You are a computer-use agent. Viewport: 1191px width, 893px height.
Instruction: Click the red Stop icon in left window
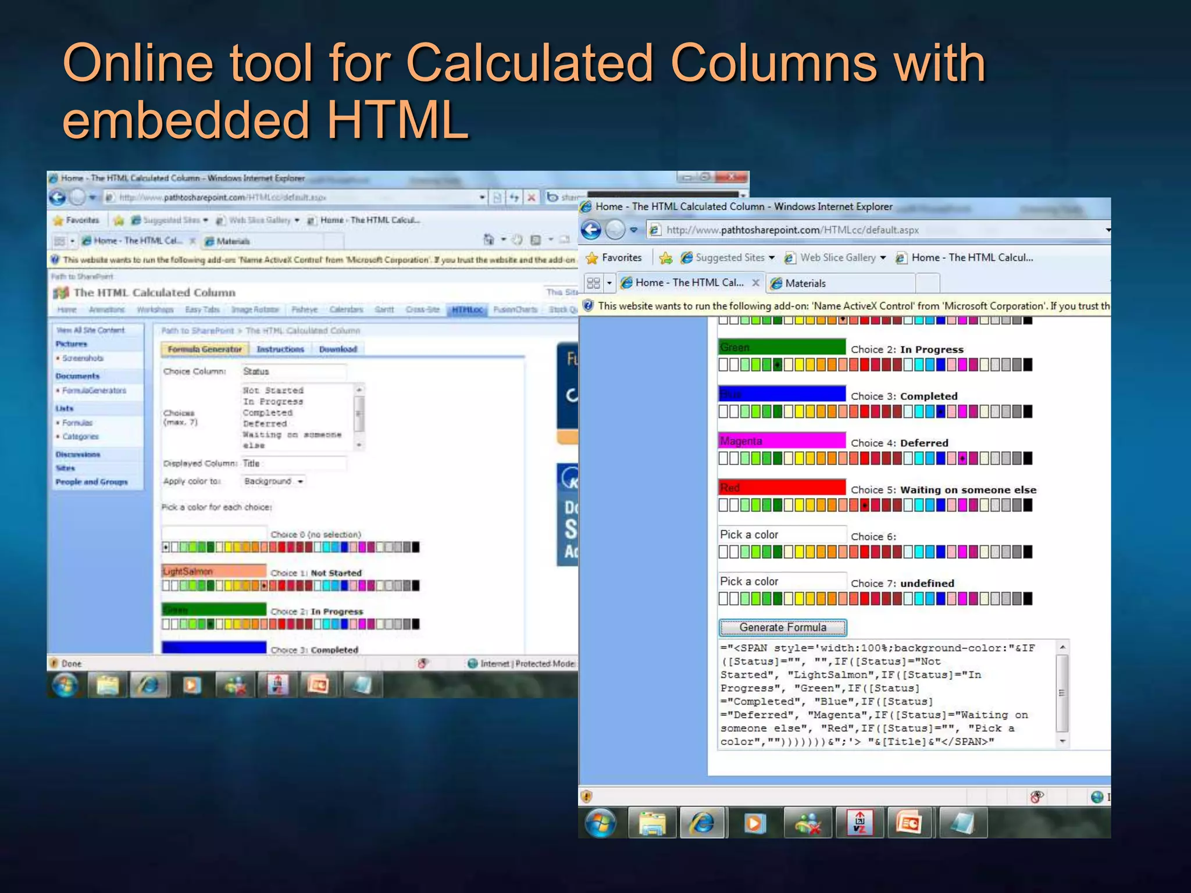tap(531, 198)
